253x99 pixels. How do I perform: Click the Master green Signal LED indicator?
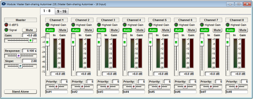click(x=6, y=30)
